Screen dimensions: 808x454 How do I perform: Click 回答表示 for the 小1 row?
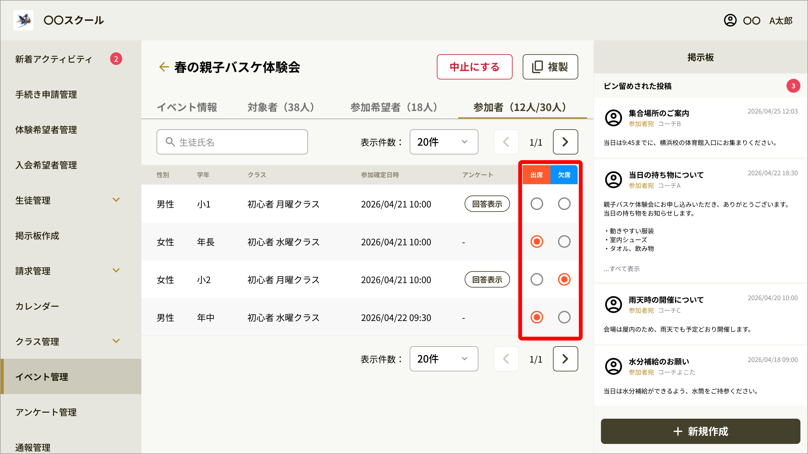[x=487, y=204]
